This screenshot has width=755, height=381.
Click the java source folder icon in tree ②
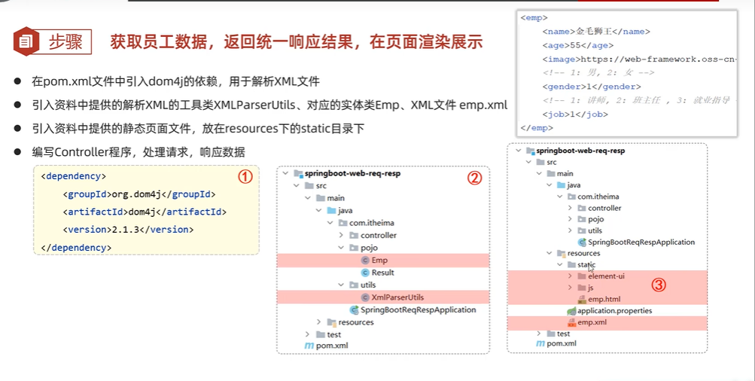pyautogui.click(x=331, y=211)
